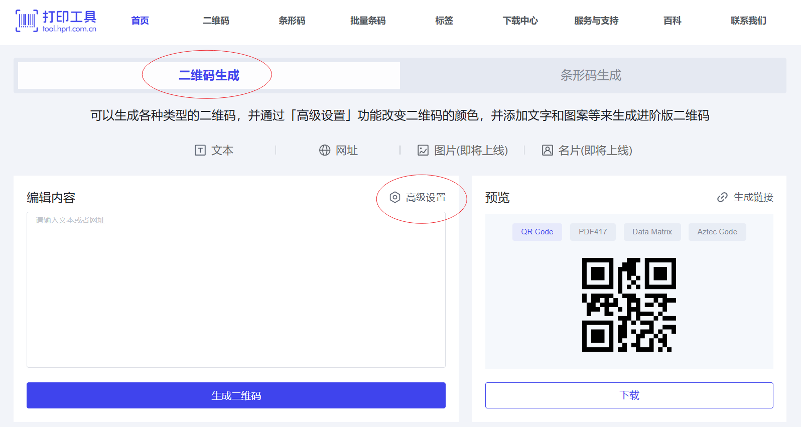Open 高级设置 advanced settings
Viewport: 801px width, 427px height.
418,197
